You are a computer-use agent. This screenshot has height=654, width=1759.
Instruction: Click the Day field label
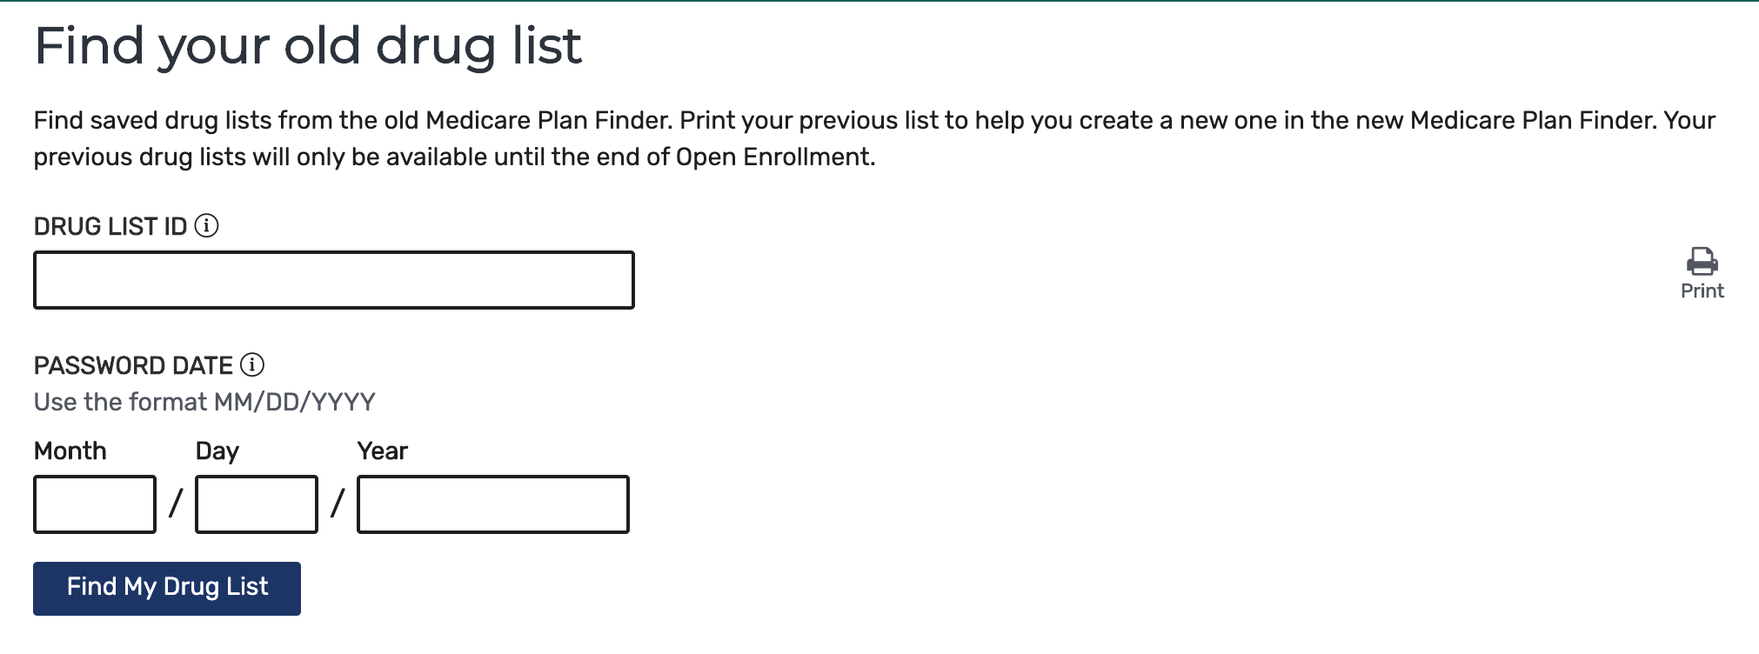[217, 451]
